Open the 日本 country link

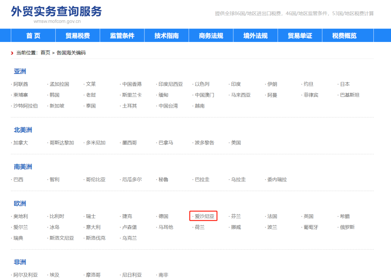345,84
